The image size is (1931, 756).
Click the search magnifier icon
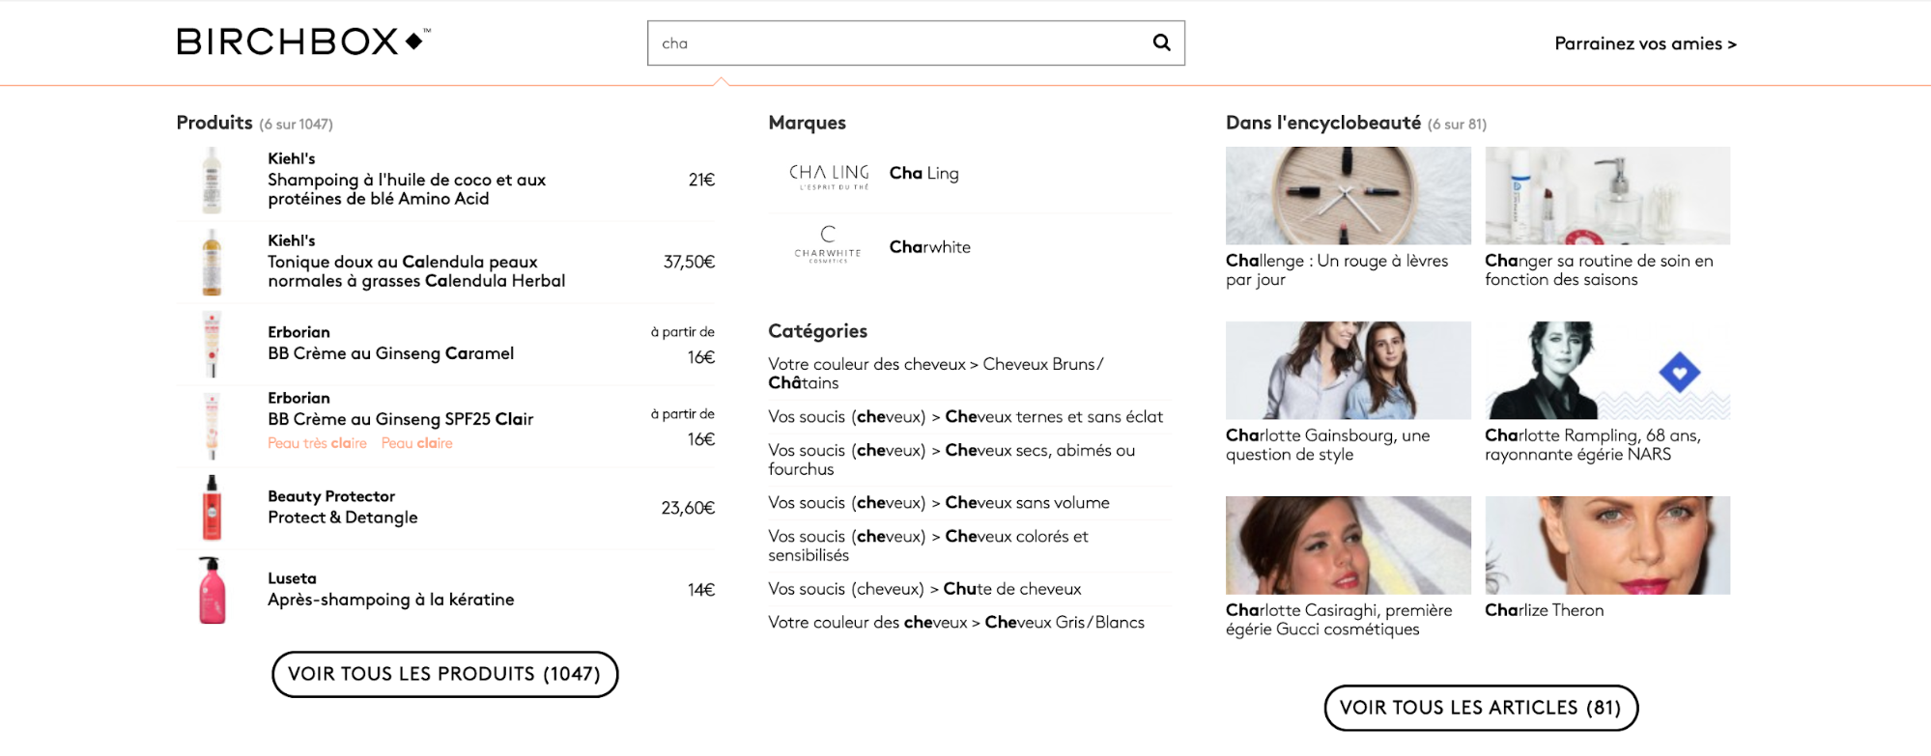point(1161,42)
